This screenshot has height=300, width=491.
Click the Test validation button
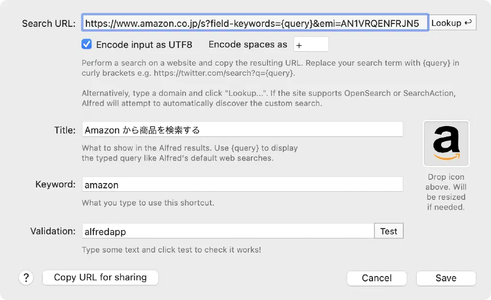tap(388, 231)
